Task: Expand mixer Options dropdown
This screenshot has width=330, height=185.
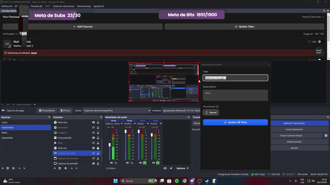Action: pos(182,168)
